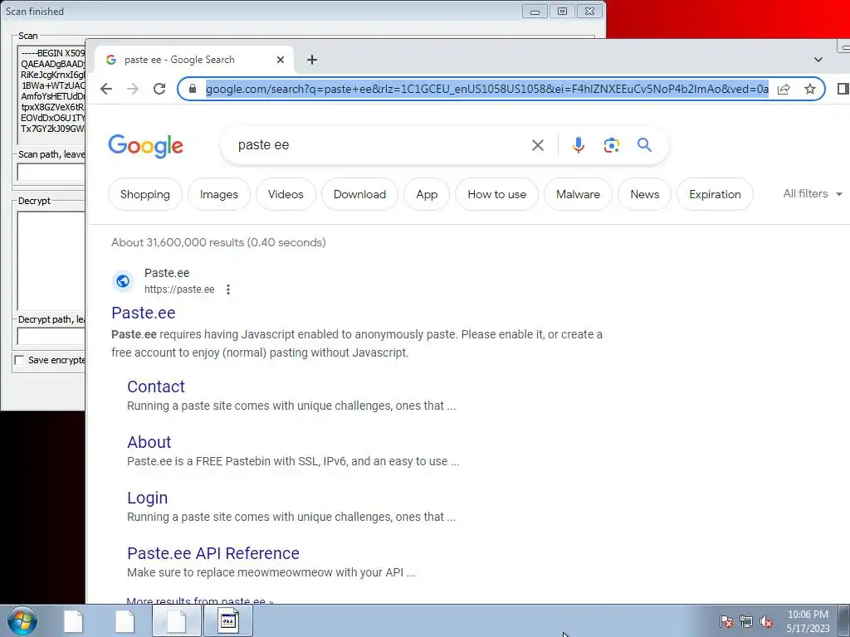The width and height of the screenshot is (850, 637).
Task: Click the Chrome address bar URL
Action: 486,89
